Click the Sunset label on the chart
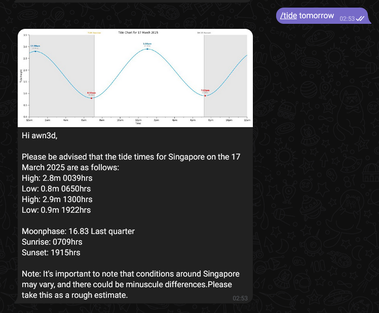 click(x=204, y=32)
